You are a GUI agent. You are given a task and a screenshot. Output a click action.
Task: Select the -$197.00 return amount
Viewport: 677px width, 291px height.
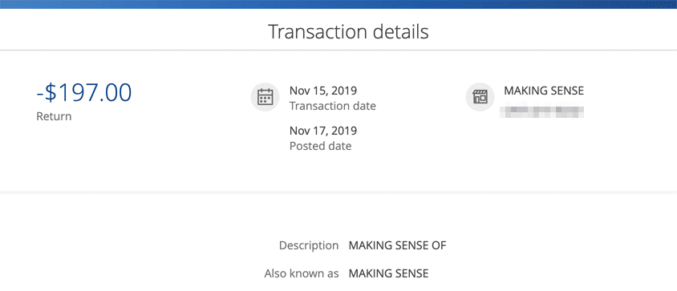(84, 92)
